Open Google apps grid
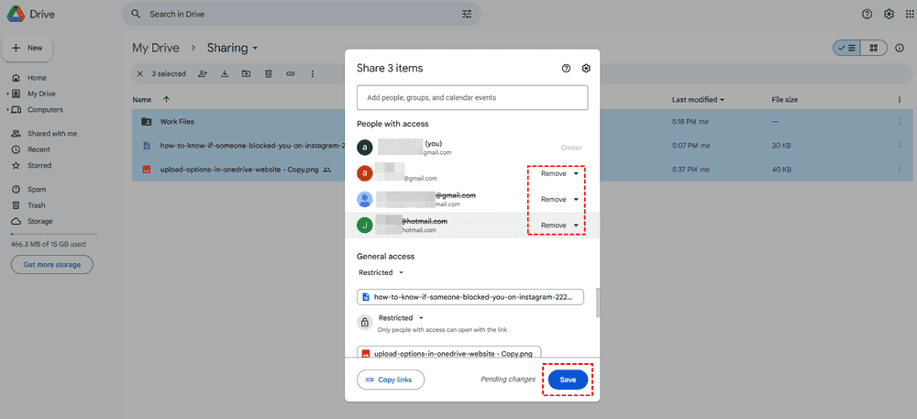 [x=910, y=14]
